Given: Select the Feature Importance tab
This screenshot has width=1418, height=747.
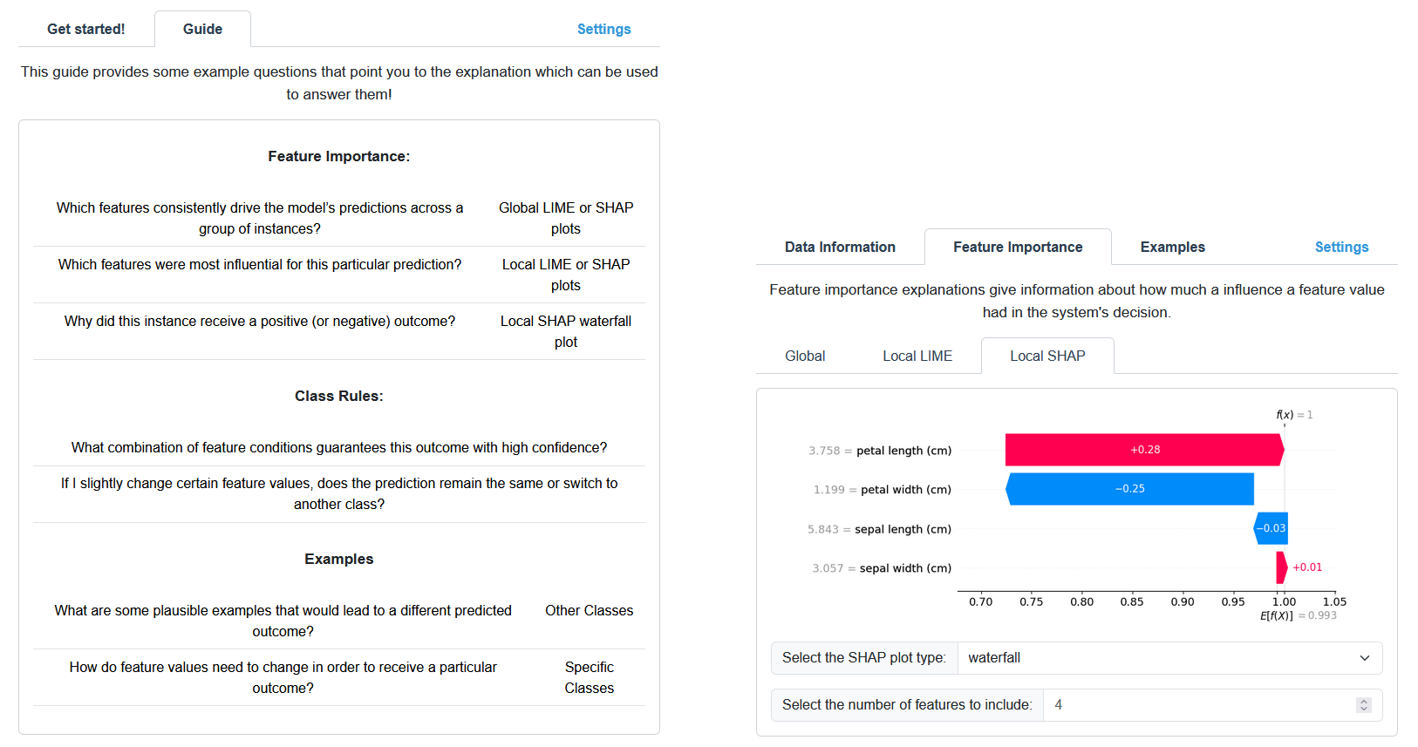Looking at the screenshot, I should tap(1018, 247).
